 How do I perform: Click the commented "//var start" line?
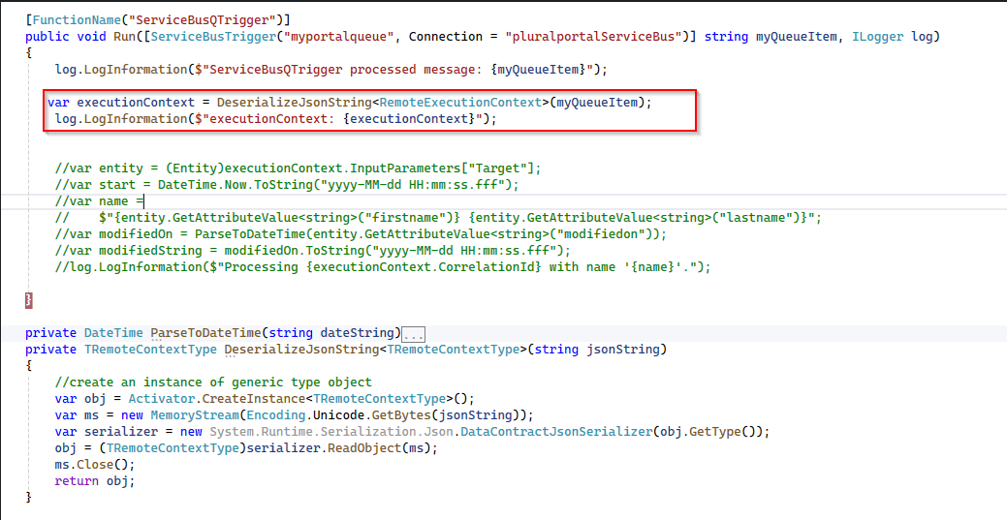coord(287,186)
